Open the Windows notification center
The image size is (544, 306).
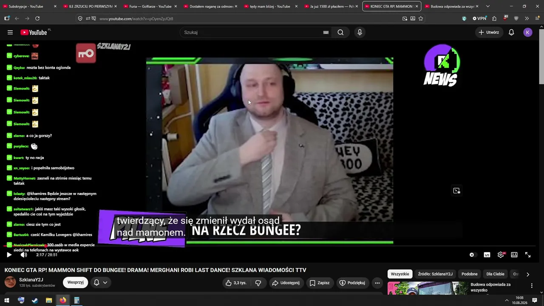(535, 300)
